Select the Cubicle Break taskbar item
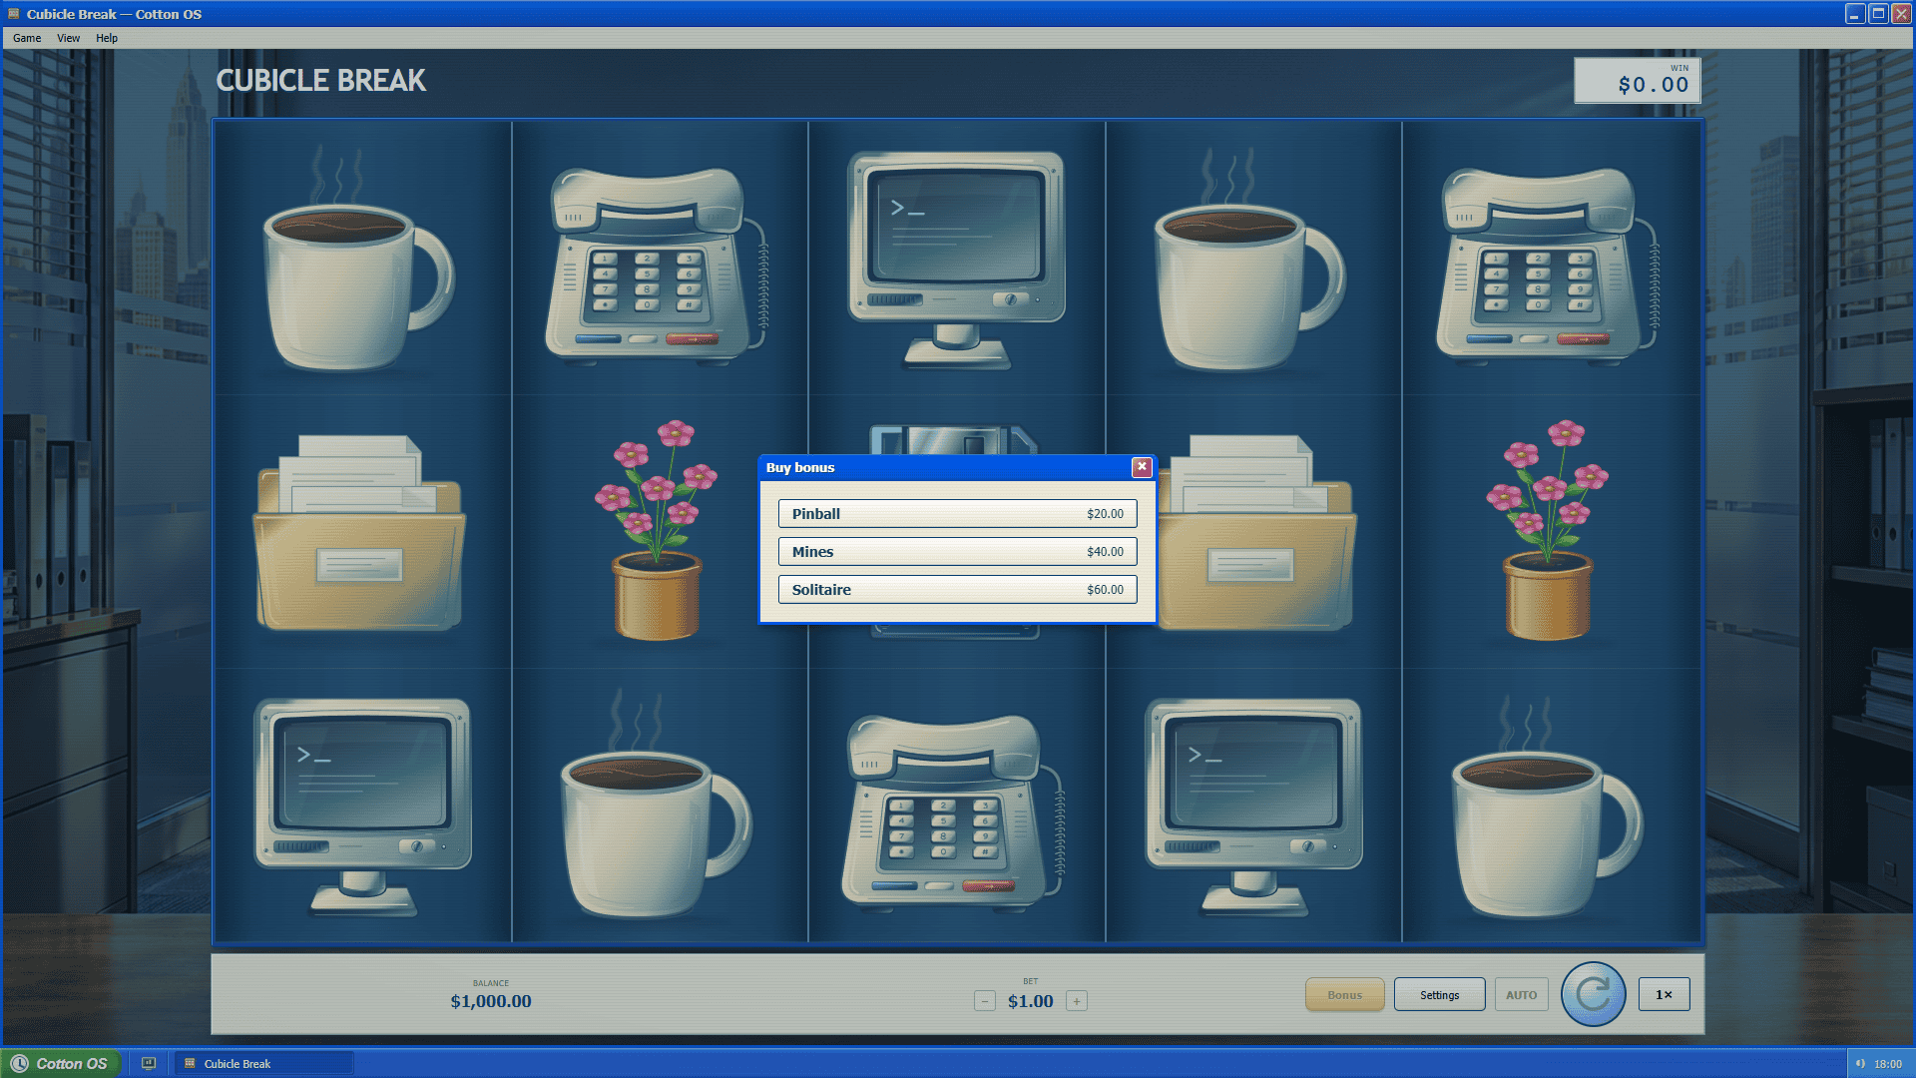 (x=264, y=1064)
